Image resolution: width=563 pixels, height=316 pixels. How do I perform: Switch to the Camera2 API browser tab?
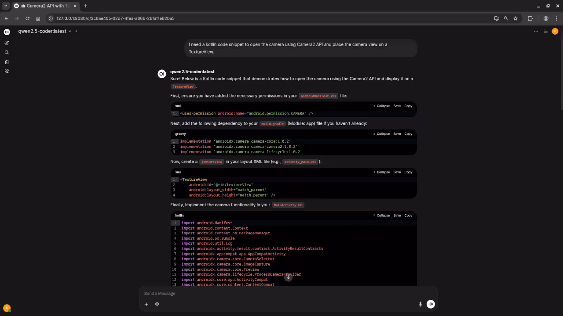pyautogui.click(x=44, y=6)
